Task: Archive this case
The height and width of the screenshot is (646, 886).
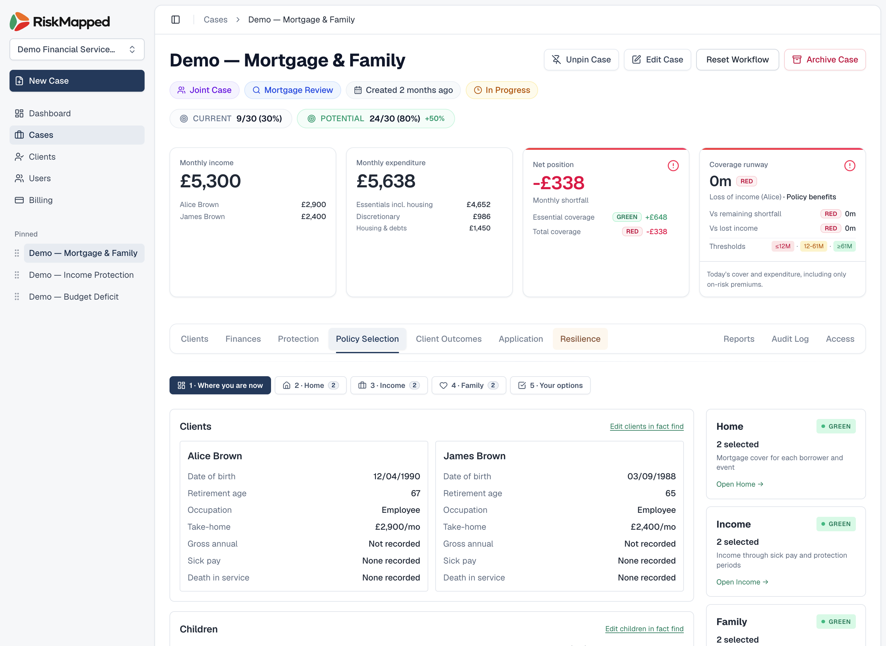Action: tap(824, 59)
